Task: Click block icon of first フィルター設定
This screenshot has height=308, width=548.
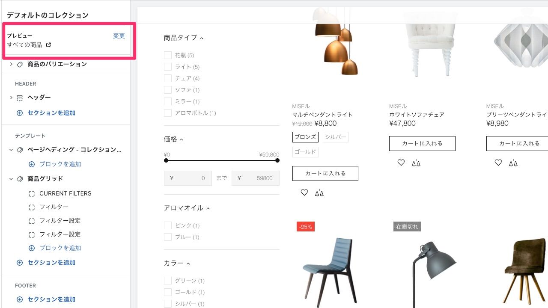Action: pos(32,221)
